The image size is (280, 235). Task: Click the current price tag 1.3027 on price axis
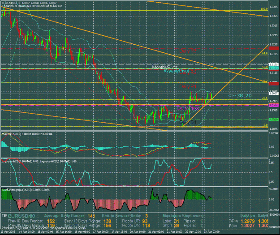coord(274,93)
